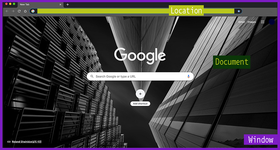Bookmark this page with the star
The width and height of the screenshot is (280, 150).
239,11
